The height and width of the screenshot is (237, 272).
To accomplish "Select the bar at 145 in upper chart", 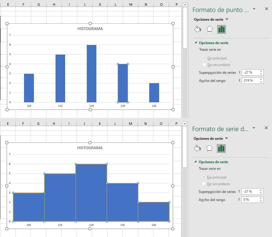I will pos(154,93).
